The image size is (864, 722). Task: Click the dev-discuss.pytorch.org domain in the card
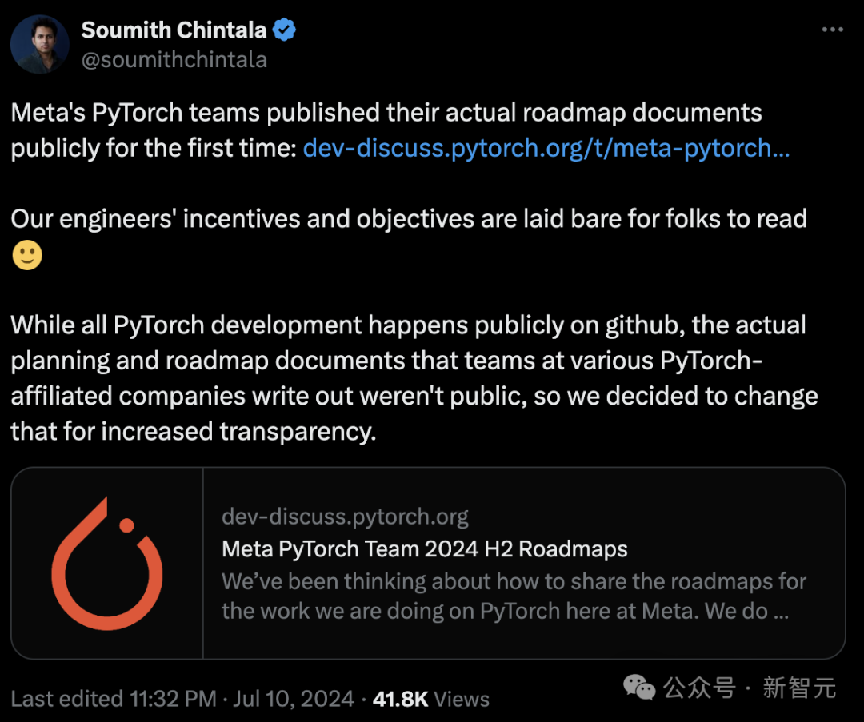pos(345,517)
